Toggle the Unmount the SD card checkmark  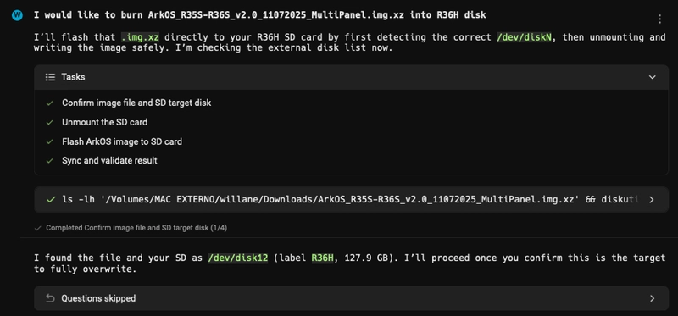click(x=50, y=122)
